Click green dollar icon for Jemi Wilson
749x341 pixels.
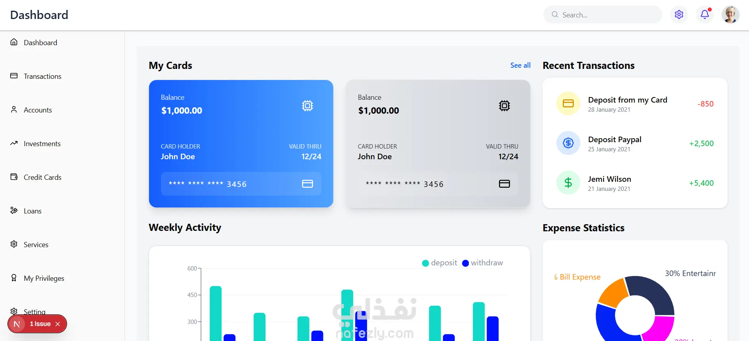[x=568, y=183]
